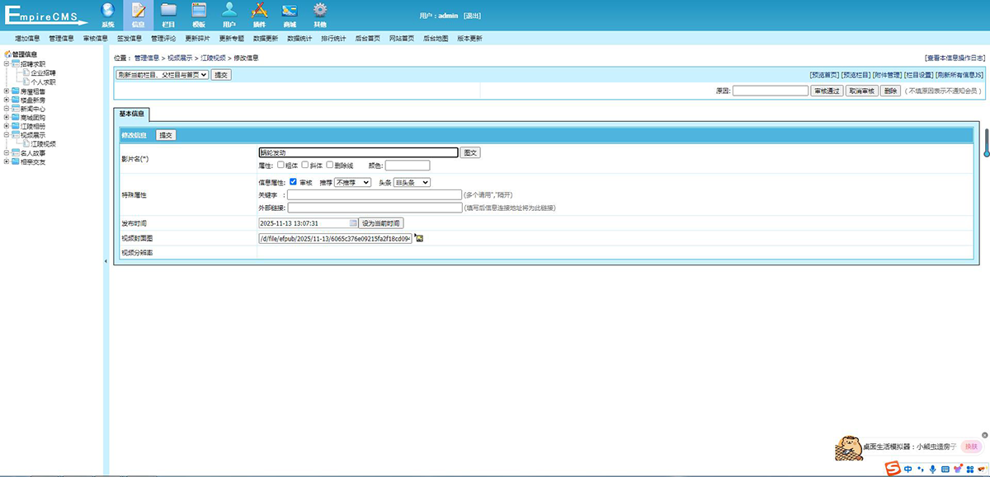This screenshot has height=477, width=990.
Task: Enable the 粗体 checkbox
Action: [x=281, y=165]
